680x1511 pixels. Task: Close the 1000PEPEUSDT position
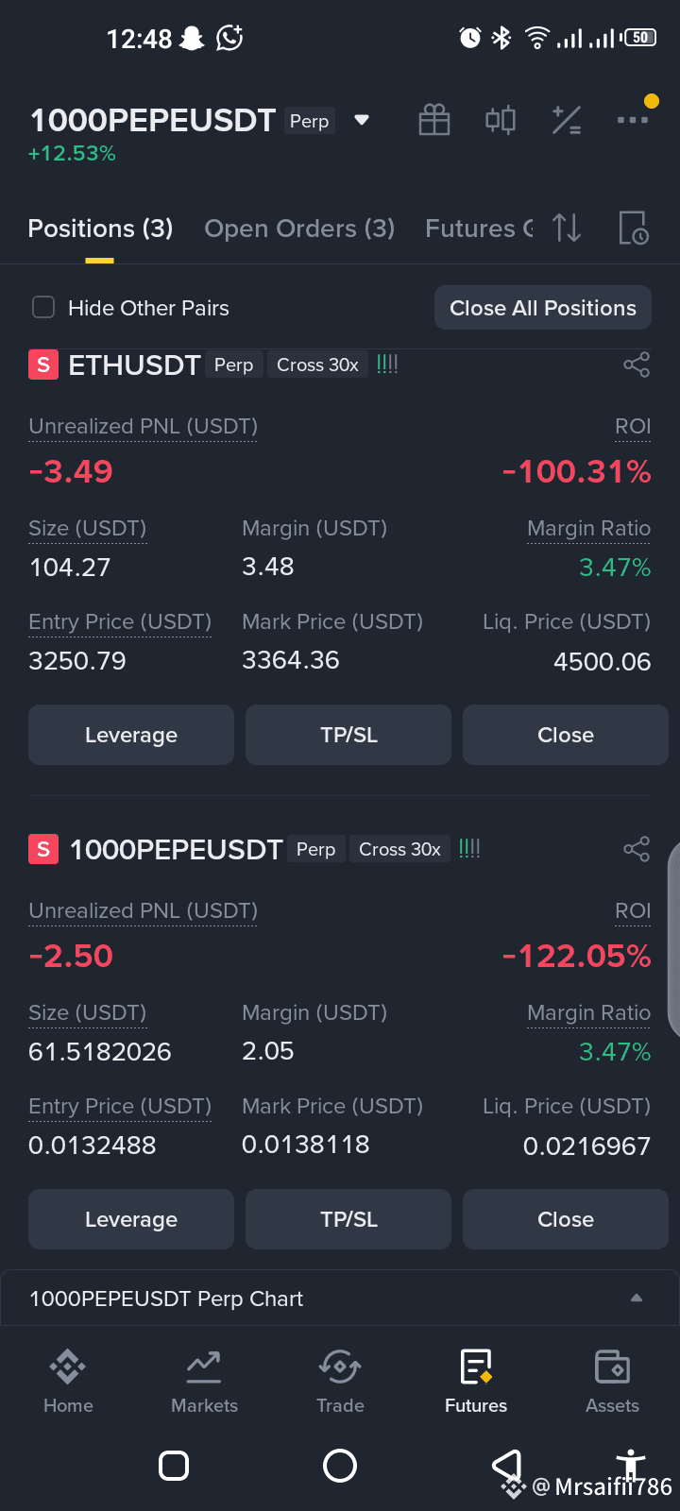[566, 1219]
